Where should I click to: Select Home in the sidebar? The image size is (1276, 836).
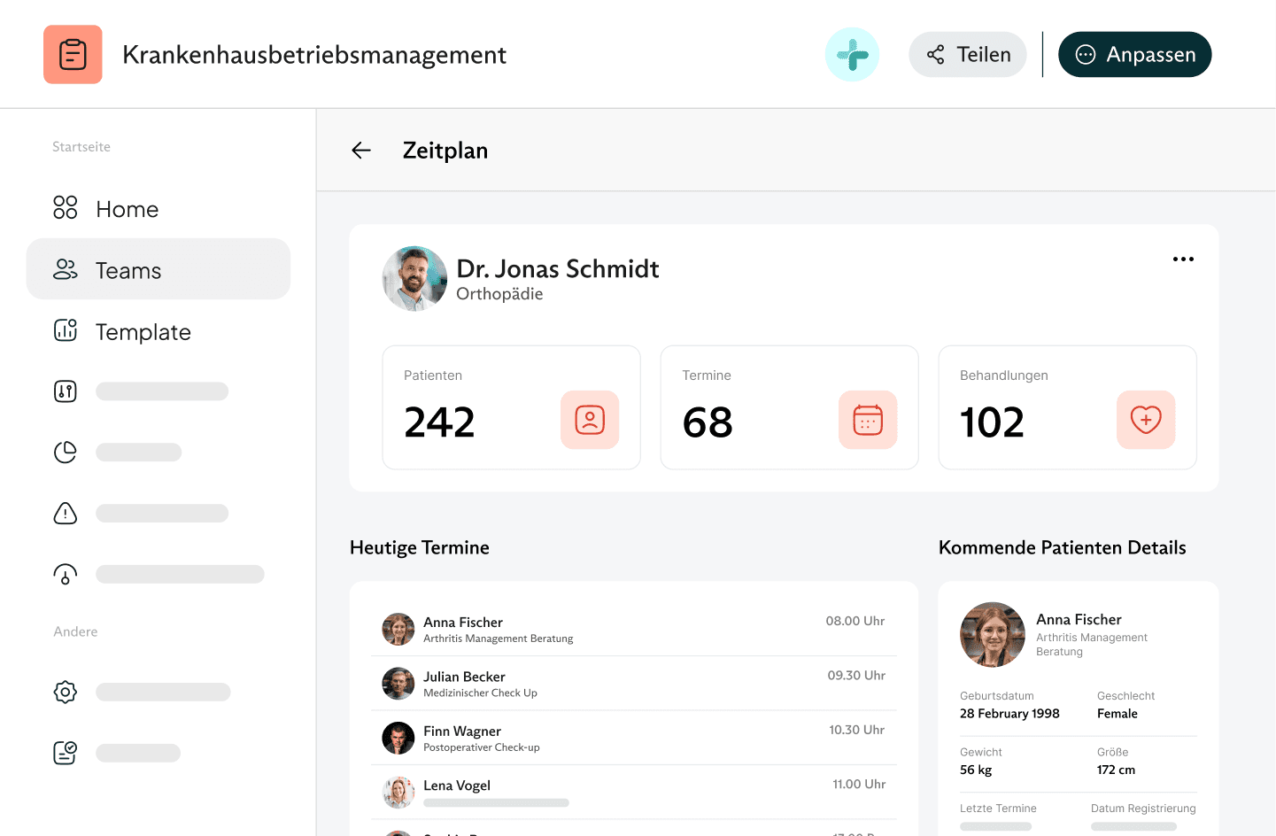[127, 209]
